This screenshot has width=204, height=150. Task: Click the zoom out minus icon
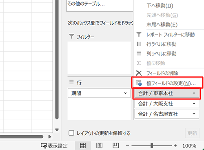(x=128, y=146)
